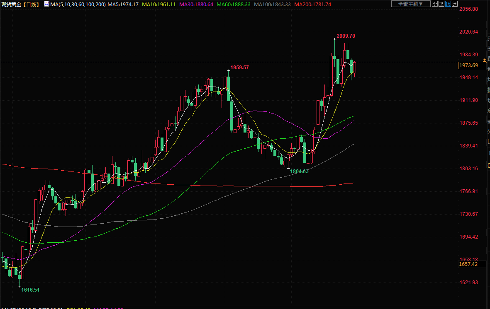Click the second toolbar icon with vertical arrows
The height and width of the screenshot is (309, 490).
point(442,4)
